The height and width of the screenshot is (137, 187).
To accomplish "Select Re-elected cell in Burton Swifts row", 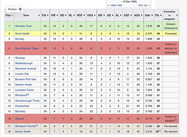I will pos(171,132).
